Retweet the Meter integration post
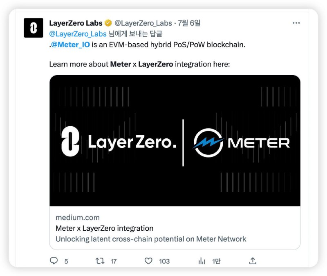This screenshot has height=276, width=327. coord(100,261)
